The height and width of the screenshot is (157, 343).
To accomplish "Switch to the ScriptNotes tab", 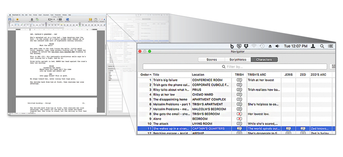I will click(238, 60).
